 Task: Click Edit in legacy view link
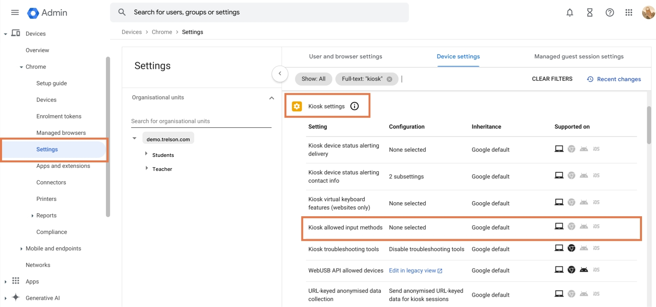tap(412, 271)
